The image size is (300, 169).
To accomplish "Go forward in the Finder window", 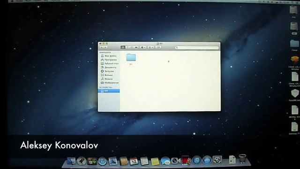I will [105, 47].
